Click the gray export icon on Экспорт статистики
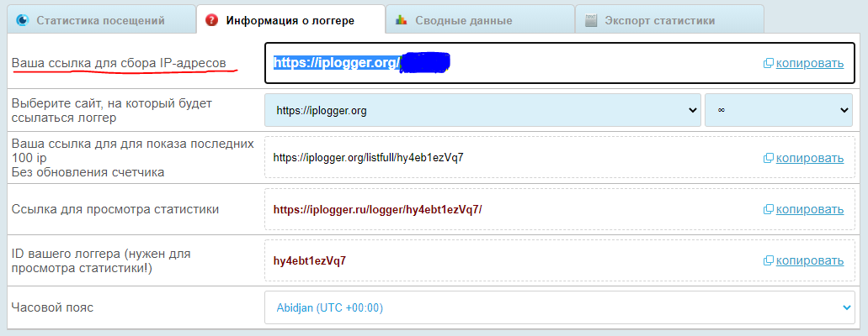 click(591, 20)
